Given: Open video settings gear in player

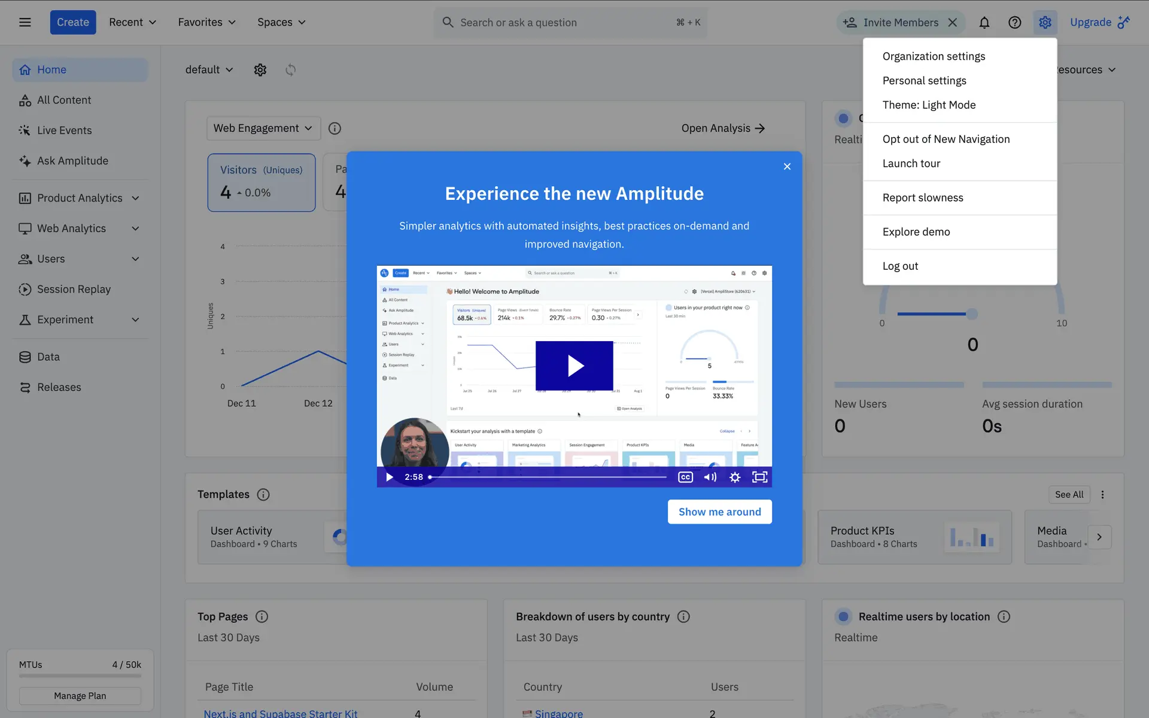Looking at the screenshot, I should click(x=735, y=477).
